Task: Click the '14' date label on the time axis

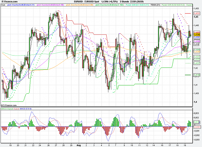Action: tap(154, 145)
